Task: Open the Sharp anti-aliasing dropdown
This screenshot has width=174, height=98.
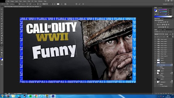Action: [x=45, y=4]
